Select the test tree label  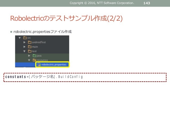[34, 51]
